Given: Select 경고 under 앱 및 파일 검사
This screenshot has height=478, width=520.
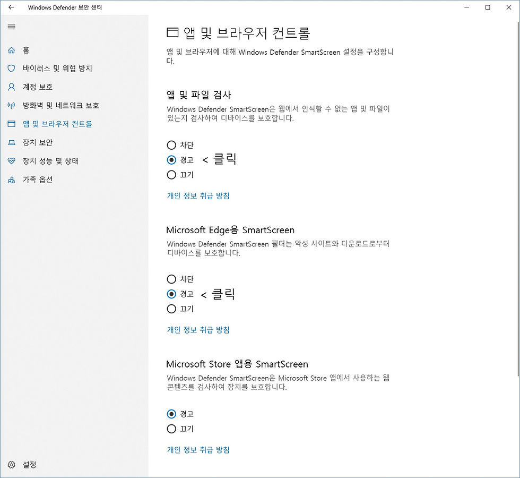Looking at the screenshot, I should pyautogui.click(x=171, y=160).
